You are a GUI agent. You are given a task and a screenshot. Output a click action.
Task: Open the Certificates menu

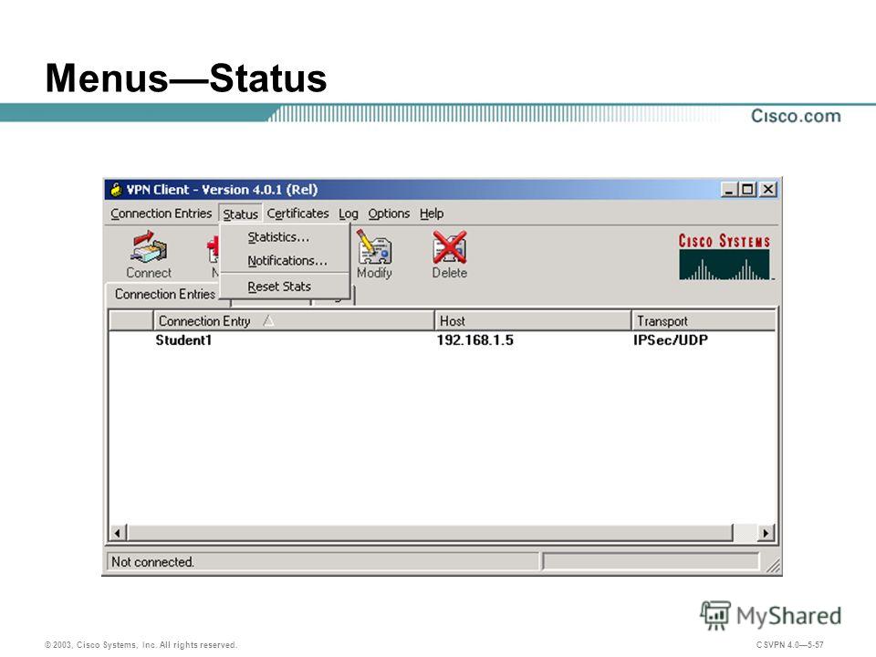(297, 214)
